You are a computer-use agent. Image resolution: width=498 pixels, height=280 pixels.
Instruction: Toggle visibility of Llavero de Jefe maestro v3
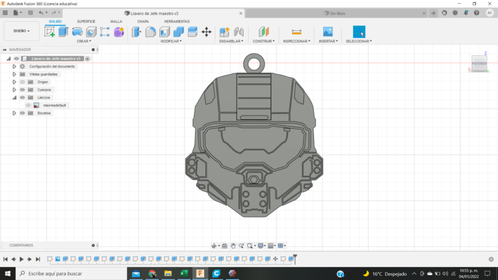coord(16,58)
